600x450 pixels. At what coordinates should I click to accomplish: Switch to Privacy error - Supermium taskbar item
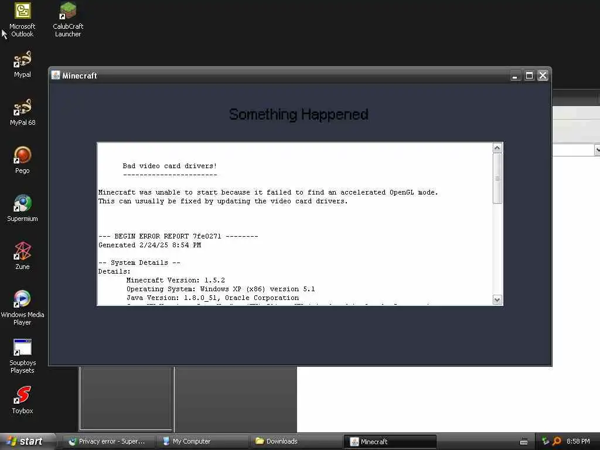[x=109, y=441]
